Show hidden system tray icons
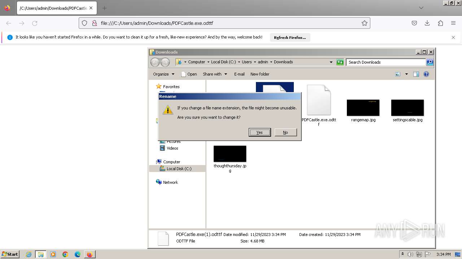The image size is (462, 259). point(402,254)
